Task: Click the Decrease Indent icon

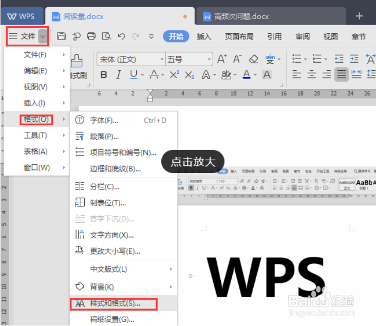Action: 339,59
